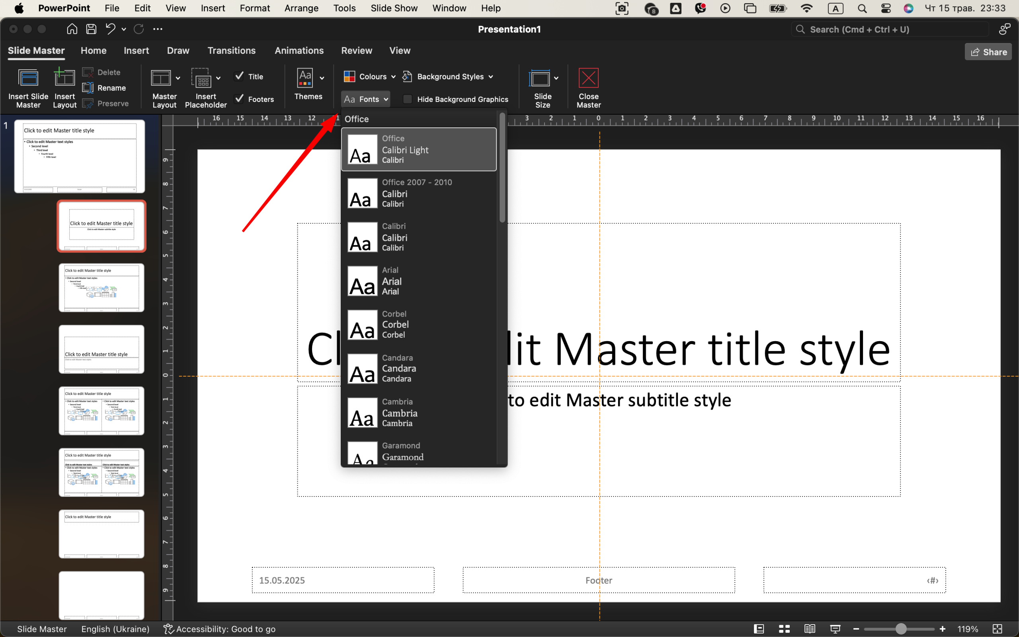The width and height of the screenshot is (1019, 637).
Task: Click the Share button
Action: (x=988, y=52)
